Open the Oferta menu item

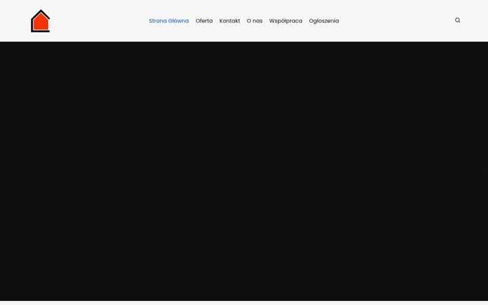(x=204, y=21)
